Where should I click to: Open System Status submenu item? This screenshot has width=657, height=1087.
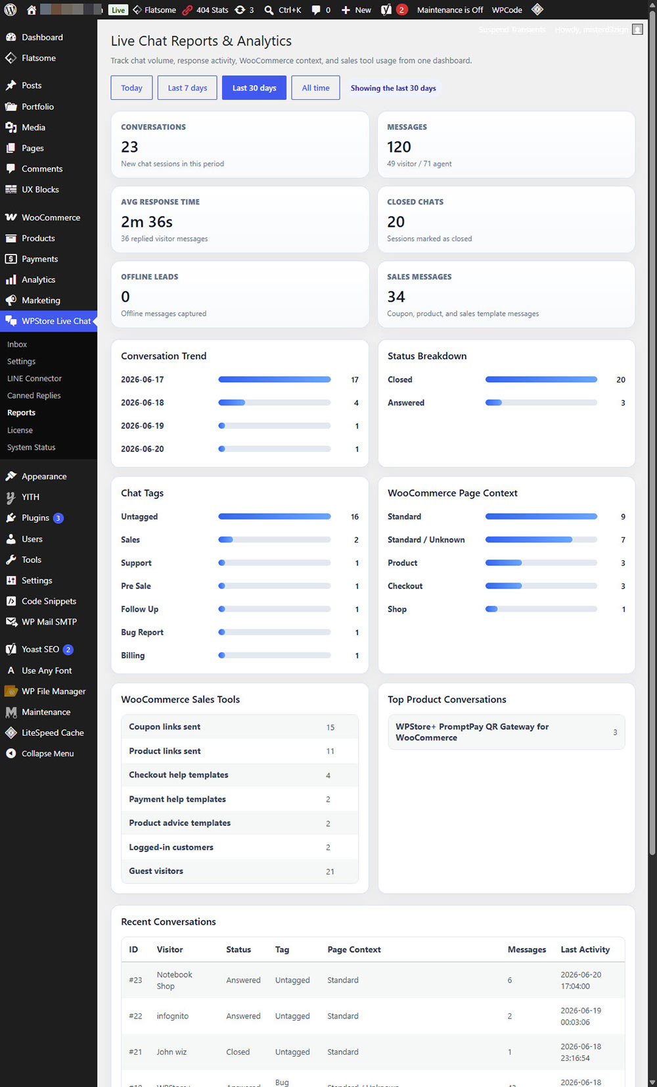pos(31,447)
